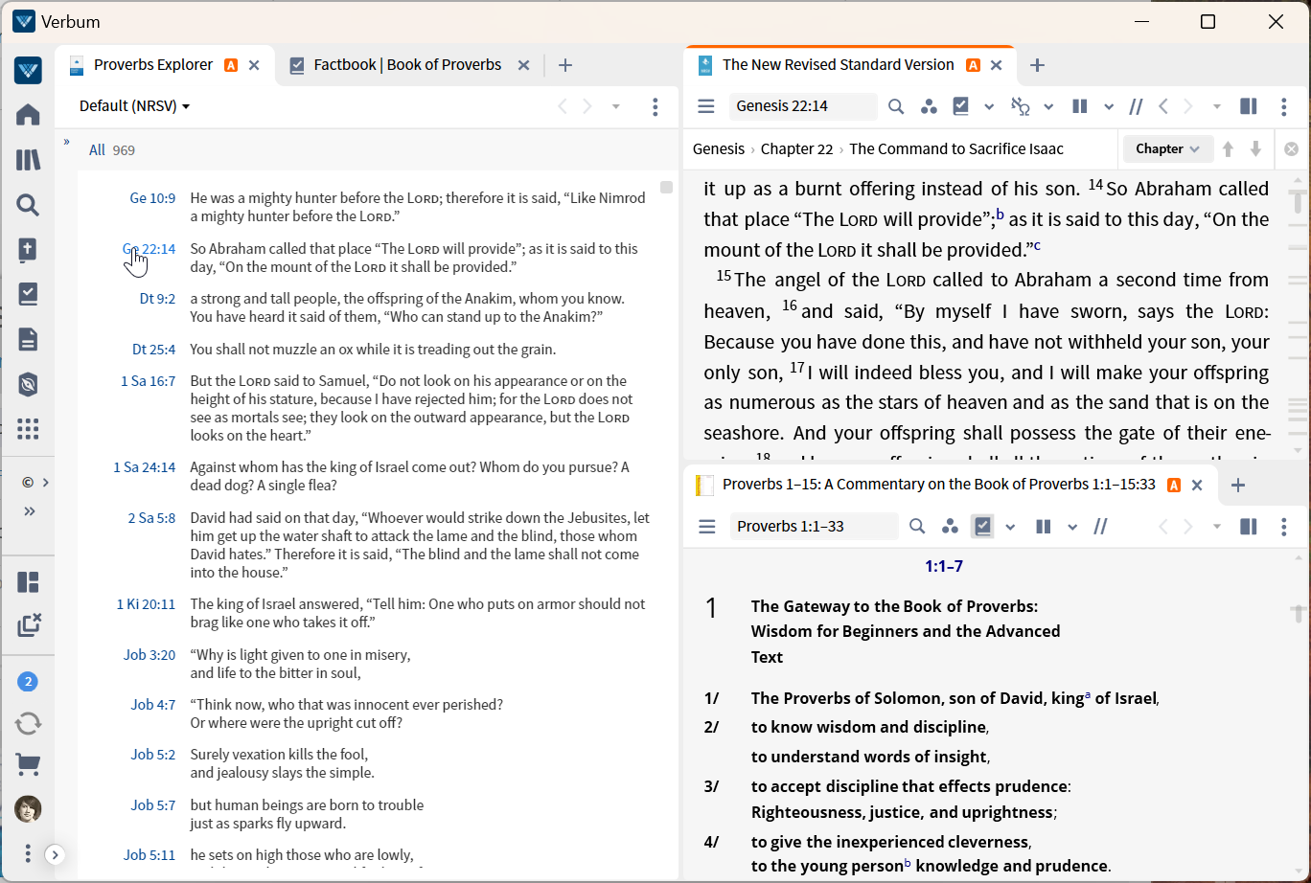Open the NRSV panel hamburger menu

[x=706, y=106]
